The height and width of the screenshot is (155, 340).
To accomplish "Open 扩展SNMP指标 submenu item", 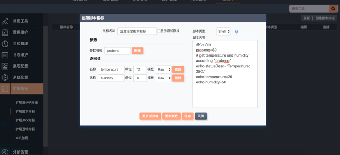I will [x=26, y=103].
